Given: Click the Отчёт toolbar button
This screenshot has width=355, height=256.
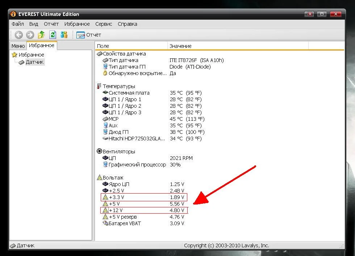Looking at the screenshot, I should click(89, 35).
